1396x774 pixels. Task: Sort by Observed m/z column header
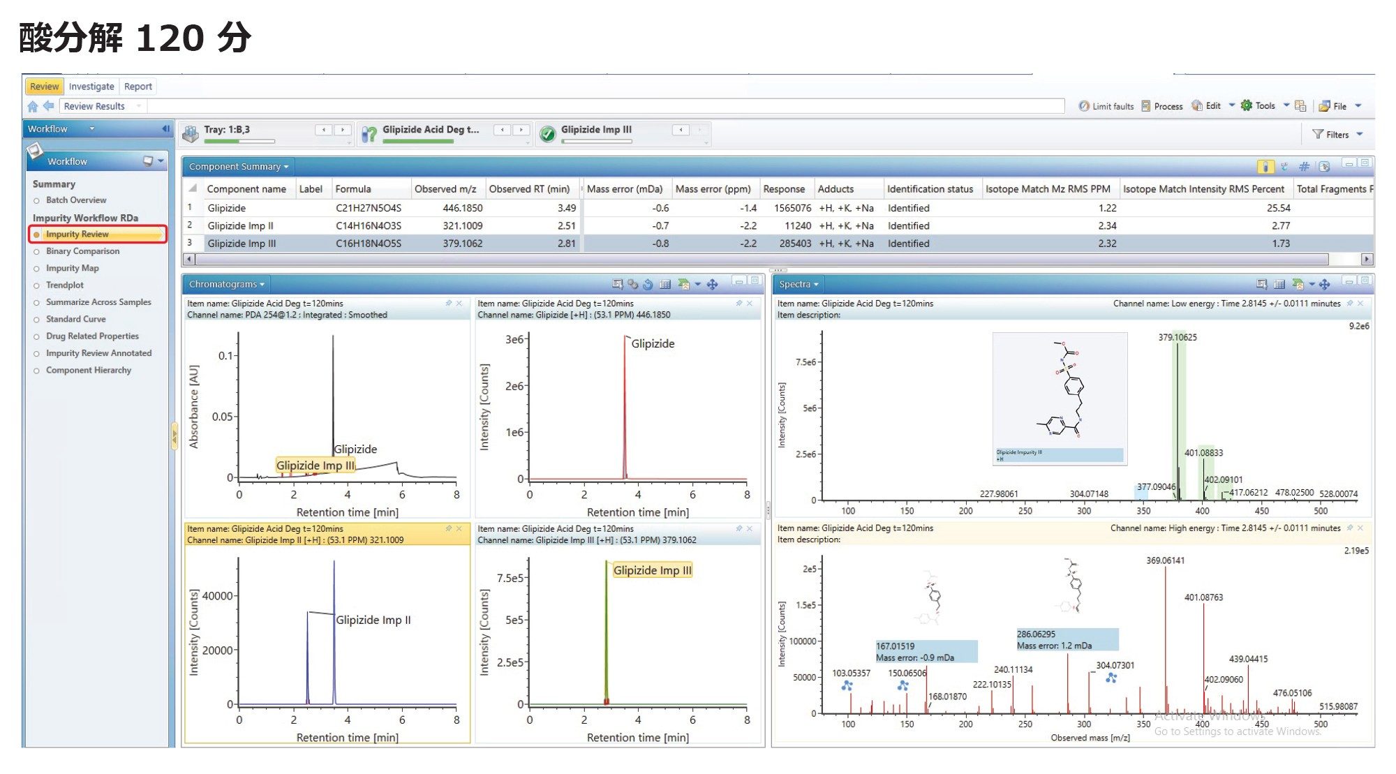pyautogui.click(x=445, y=189)
